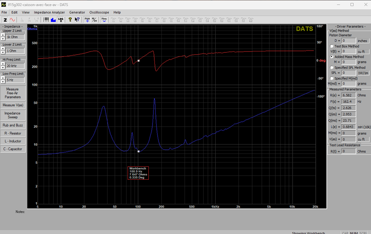The width and height of the screenshot is (371, 234).
Task: Select the Test Box Method radio button
Action: [x=332, y=46]
